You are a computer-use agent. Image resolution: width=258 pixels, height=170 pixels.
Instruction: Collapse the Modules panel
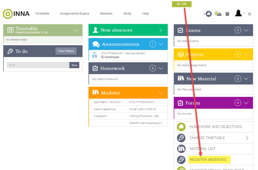click(161, 93)
